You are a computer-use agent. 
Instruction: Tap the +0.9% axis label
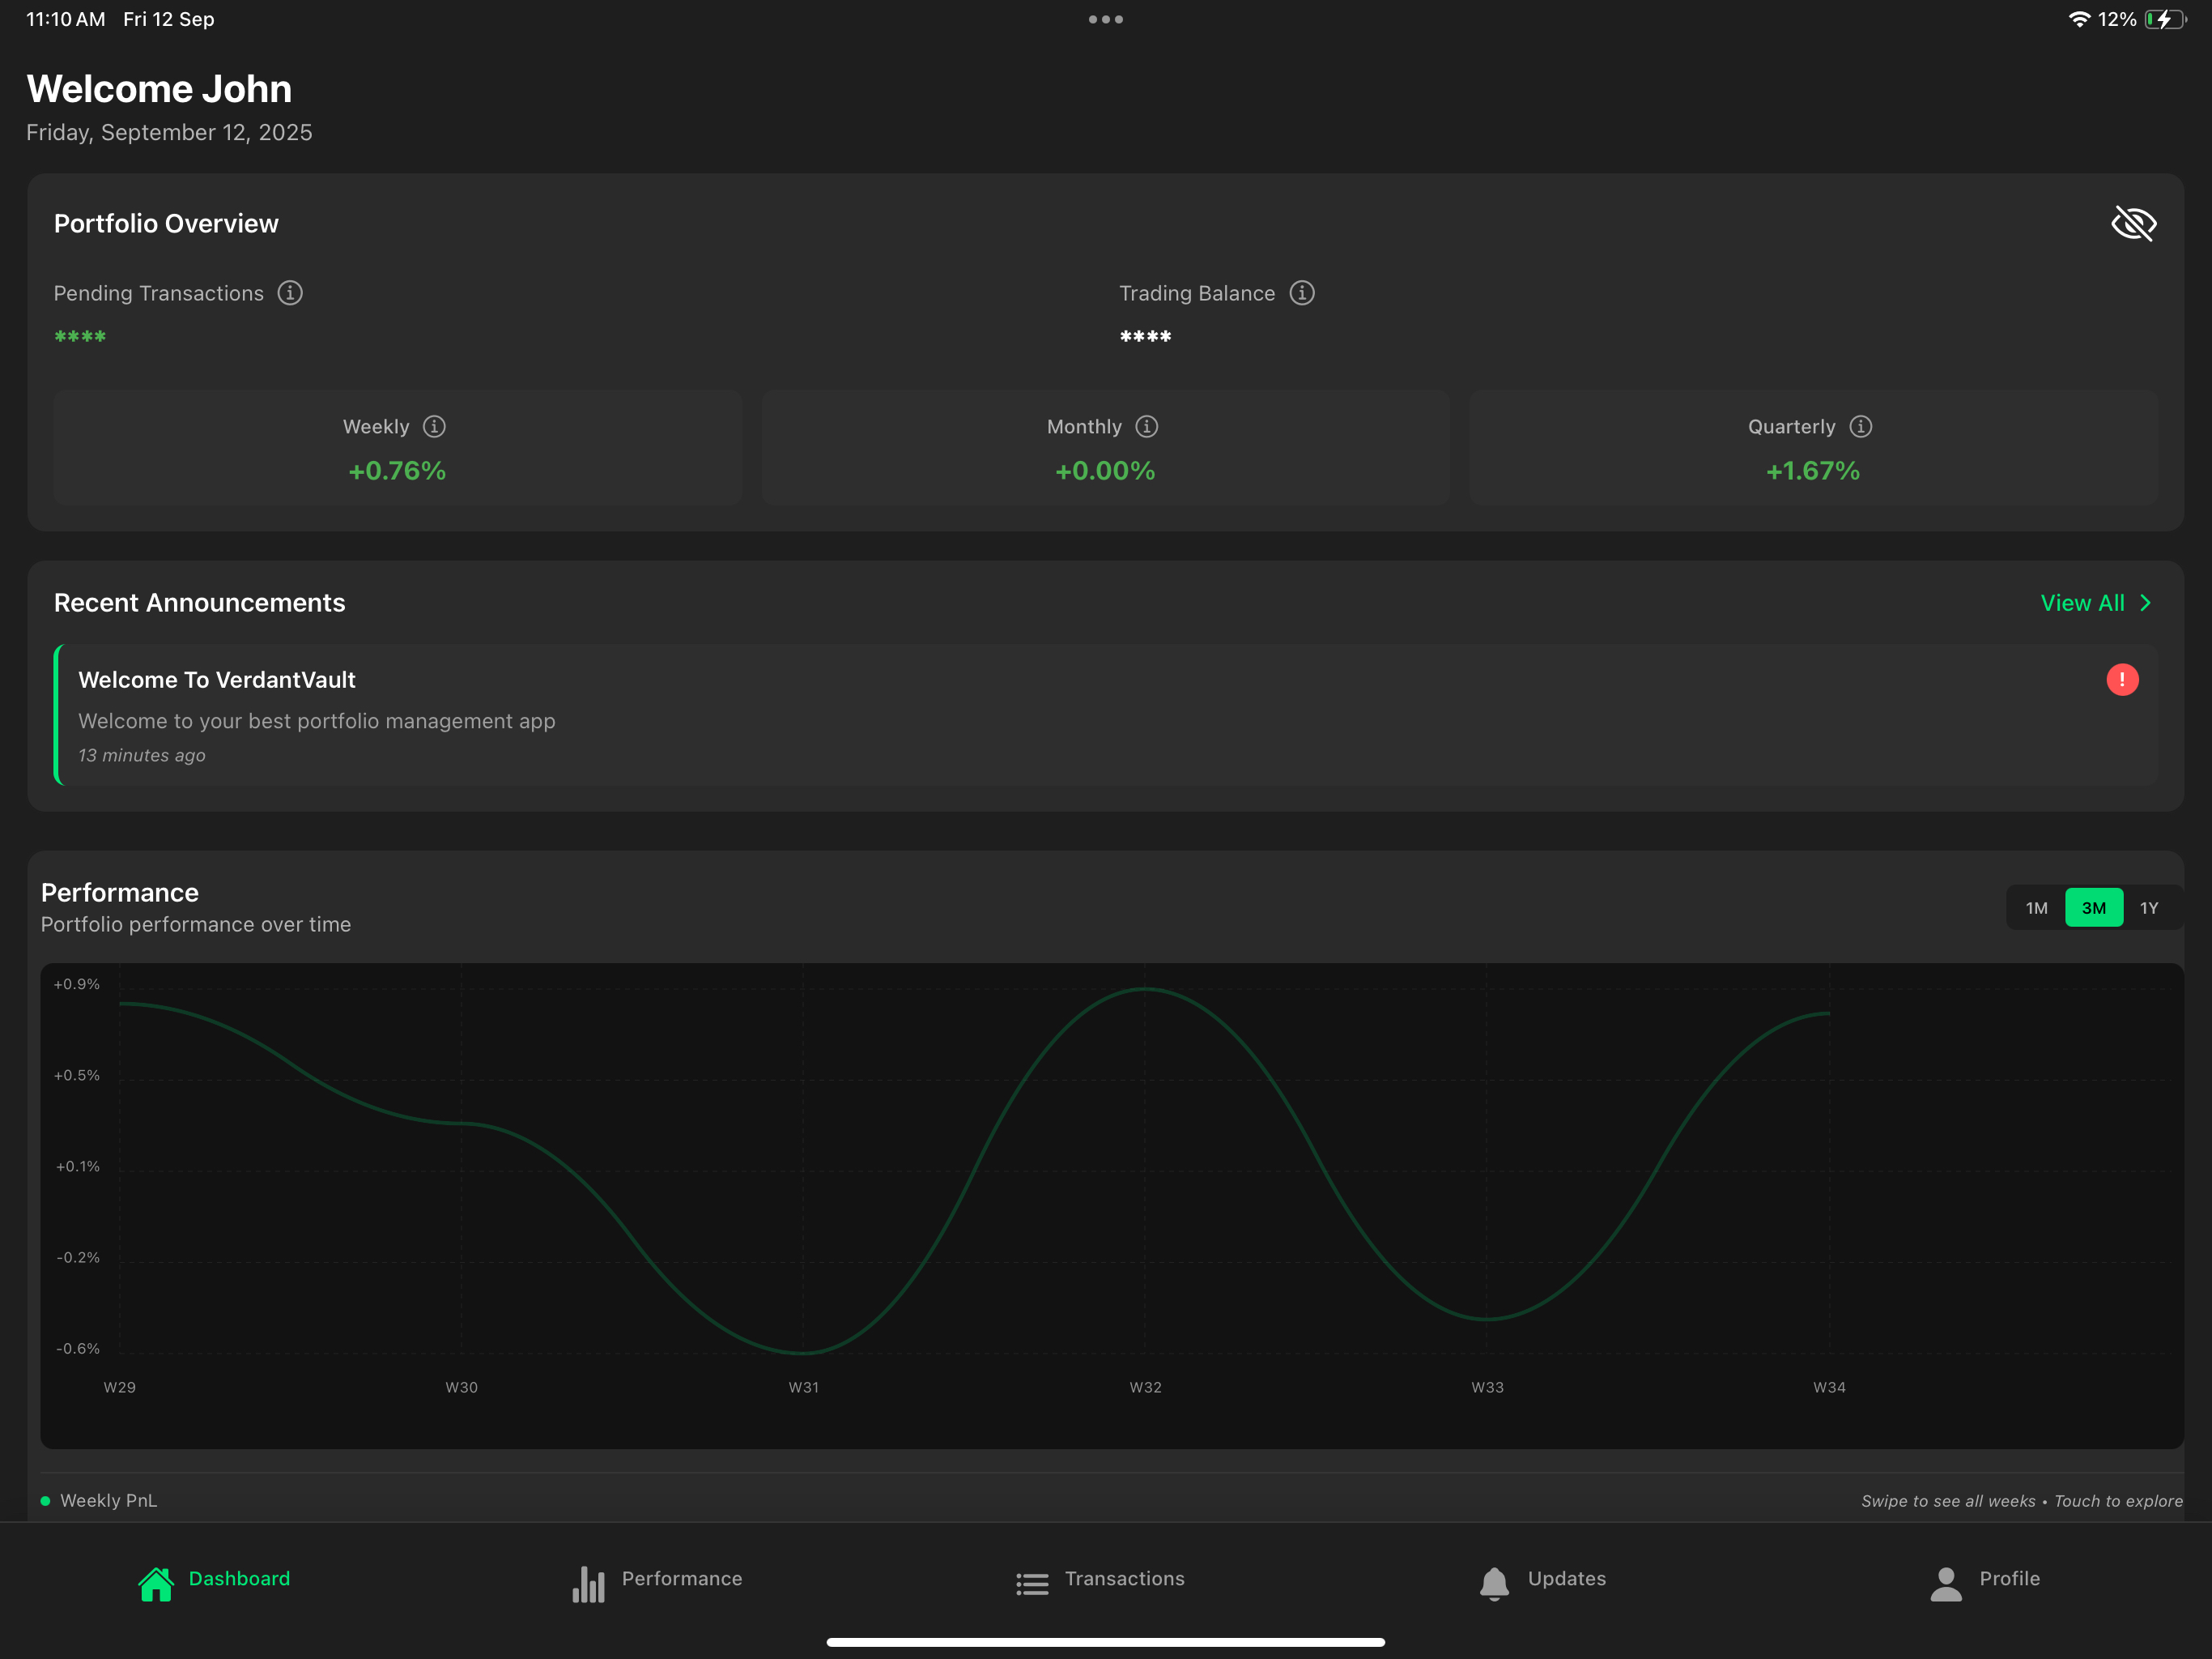tap(76, 983)
